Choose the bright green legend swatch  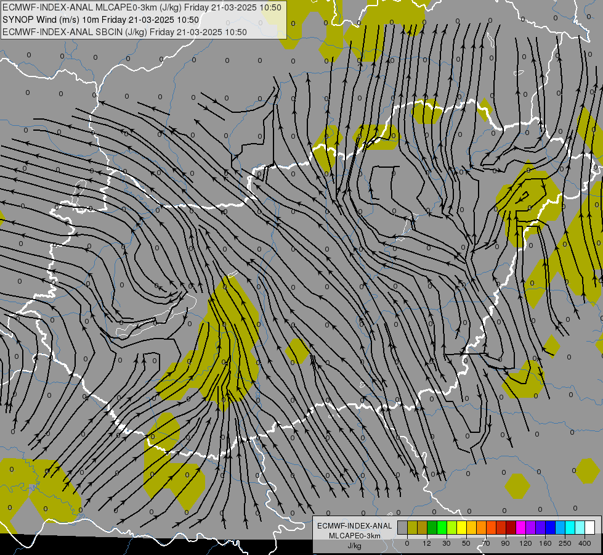442,528
